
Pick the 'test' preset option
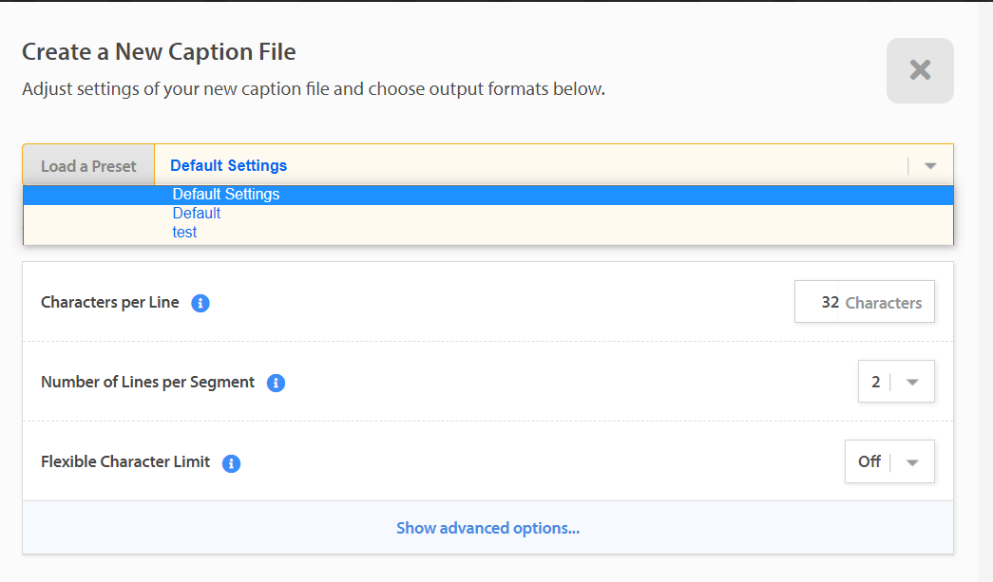[x=488, y=233]
